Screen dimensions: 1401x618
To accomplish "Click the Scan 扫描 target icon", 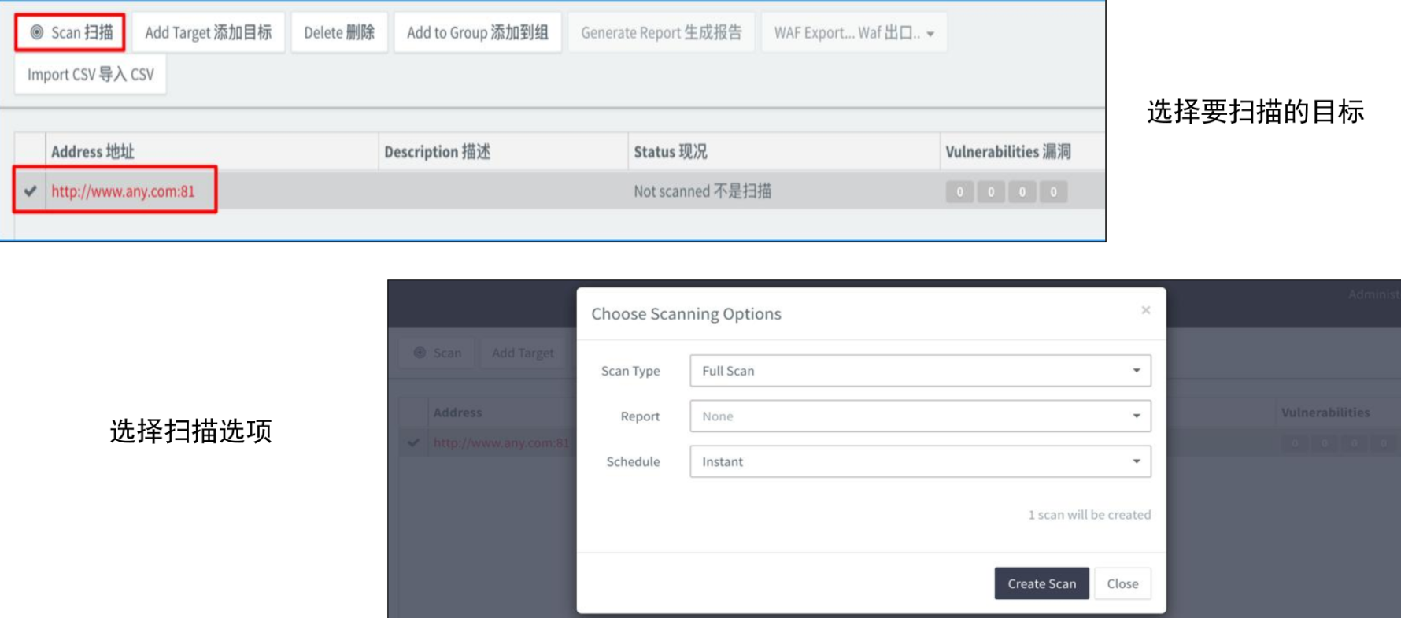I will 36,32.
